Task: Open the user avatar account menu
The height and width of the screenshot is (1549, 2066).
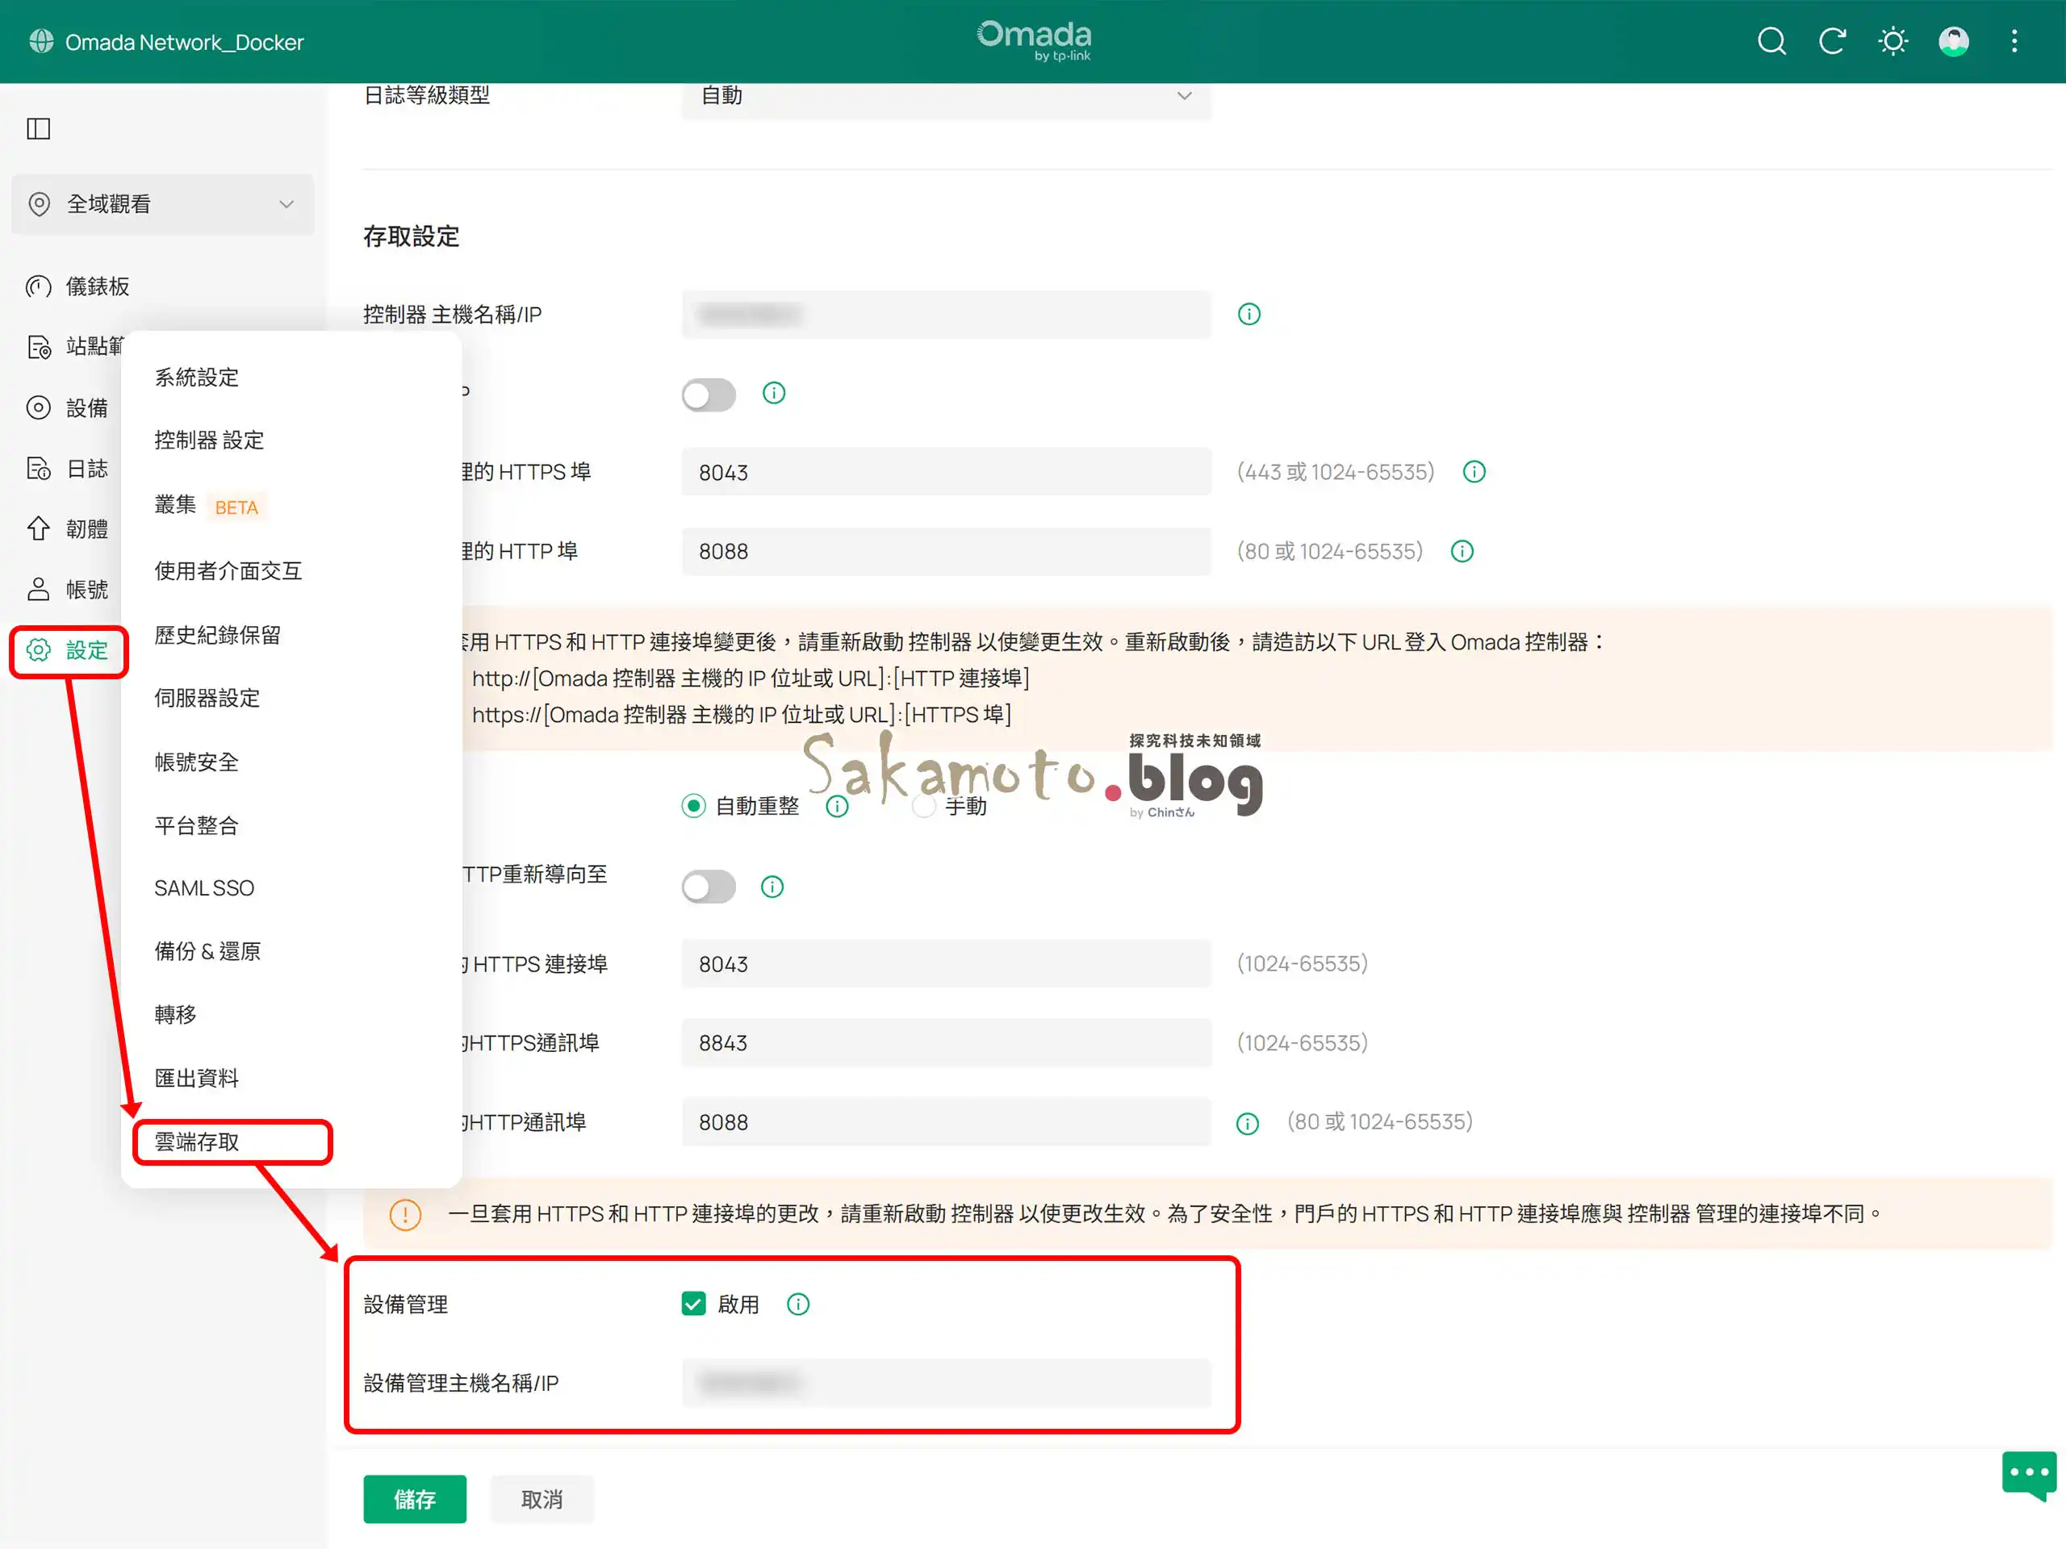Action: [x=1953, y=41]
